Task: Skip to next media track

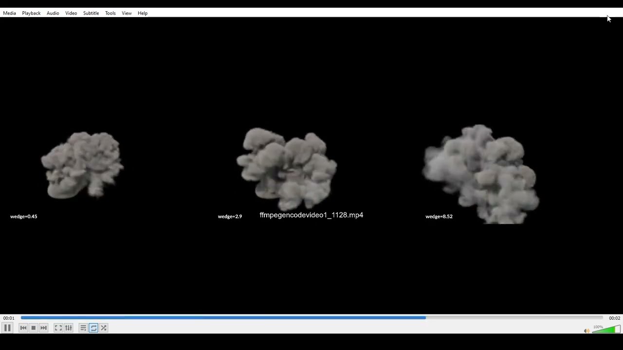Action: 44,328
